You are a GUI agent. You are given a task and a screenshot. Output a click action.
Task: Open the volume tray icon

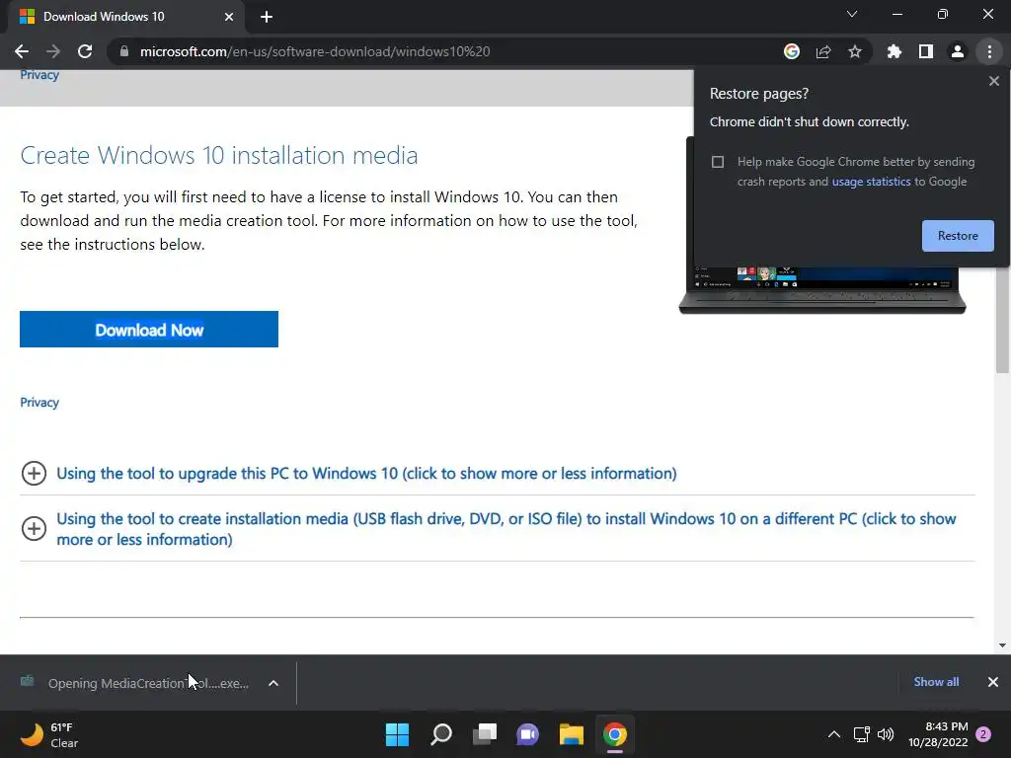886,734
